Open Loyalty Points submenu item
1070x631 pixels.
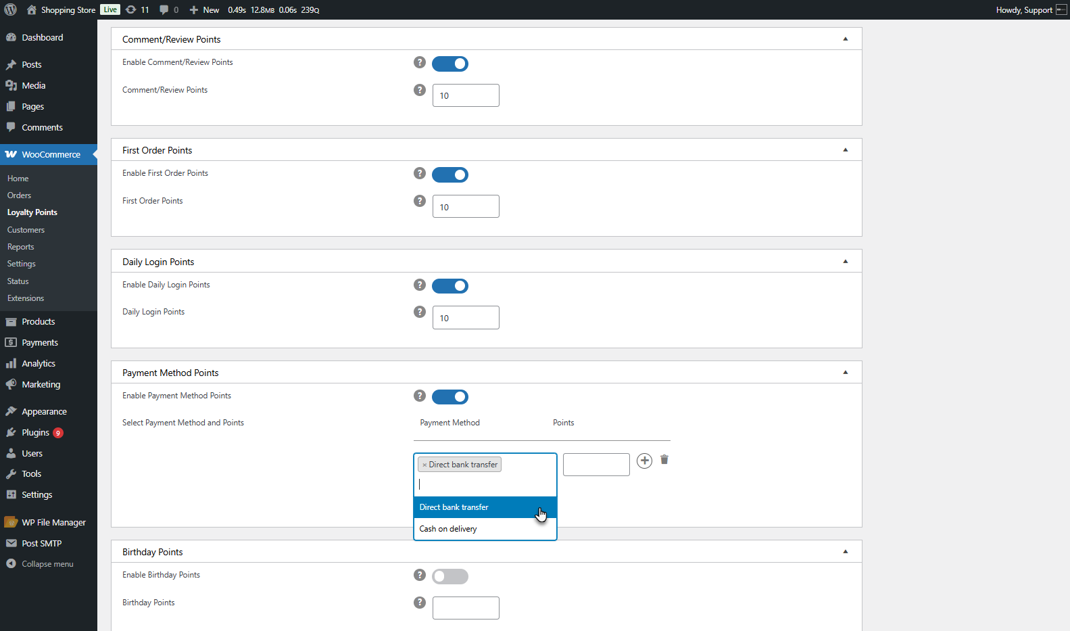coord(32,212)
